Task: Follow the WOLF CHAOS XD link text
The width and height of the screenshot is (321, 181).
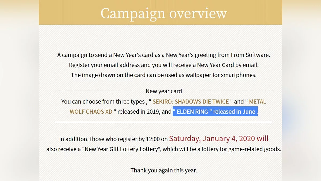Action: [91, 112]
